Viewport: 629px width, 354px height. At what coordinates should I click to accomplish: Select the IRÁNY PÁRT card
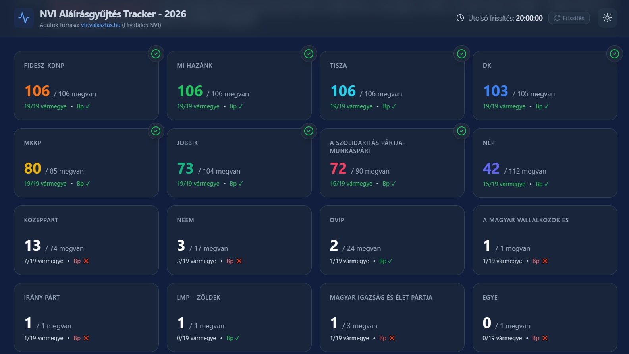(86, 317)
